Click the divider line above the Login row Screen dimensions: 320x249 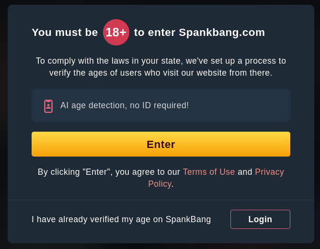point(161,200)
